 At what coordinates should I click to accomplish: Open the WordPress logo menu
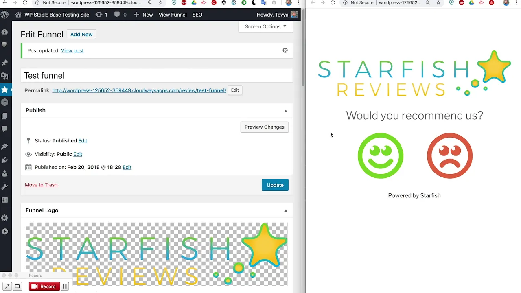[5, 15]
